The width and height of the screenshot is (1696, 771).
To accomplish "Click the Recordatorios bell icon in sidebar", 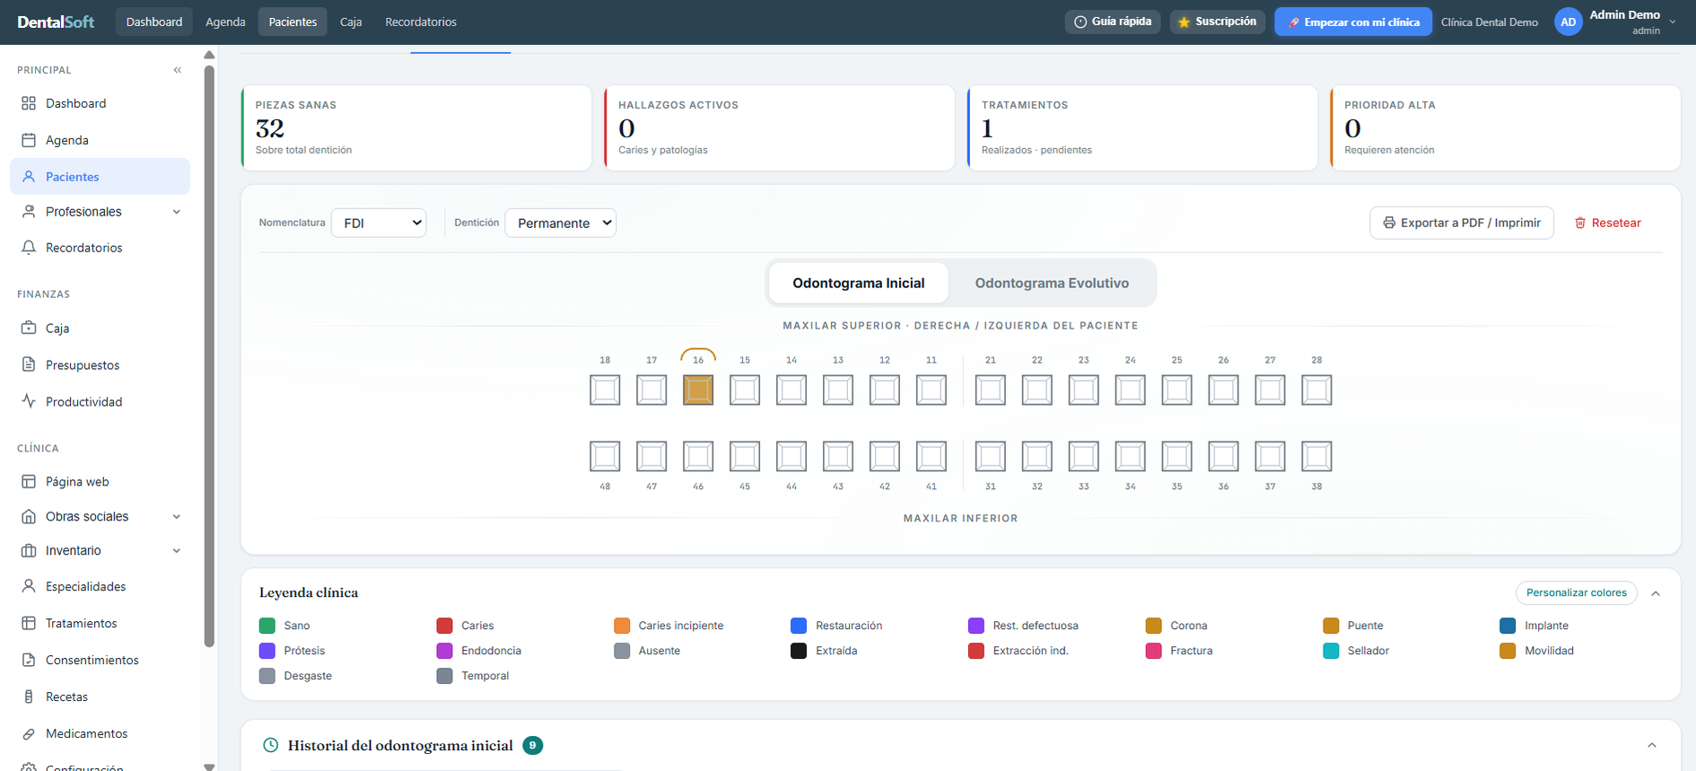I will (29, 248).
